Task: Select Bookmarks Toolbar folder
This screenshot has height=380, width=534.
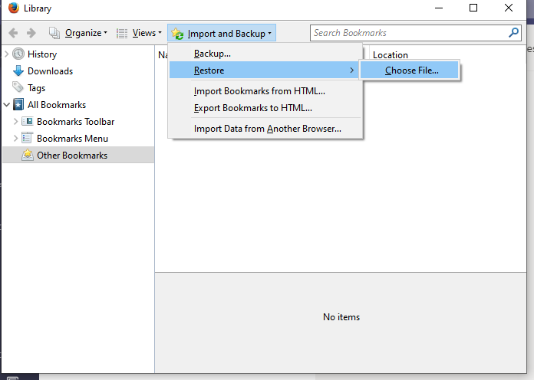Action: pos(76,122)
